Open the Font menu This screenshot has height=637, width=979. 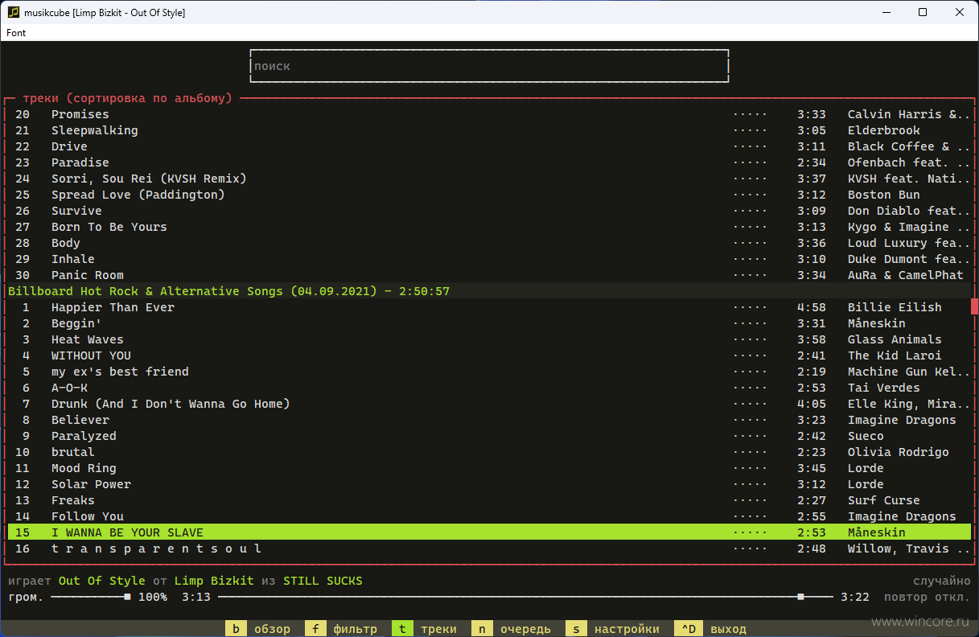[16, 33]
